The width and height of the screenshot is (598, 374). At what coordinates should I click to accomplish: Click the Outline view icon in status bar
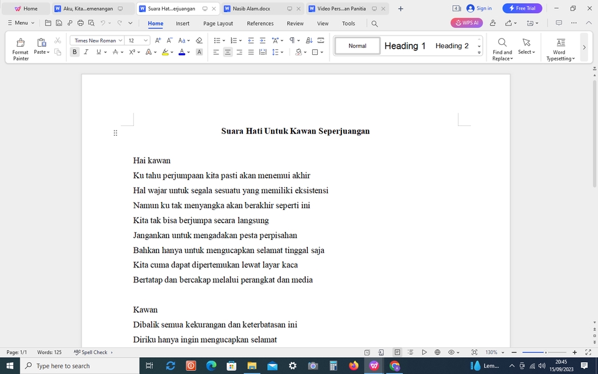pyautogui.click(x=411, y=352)
